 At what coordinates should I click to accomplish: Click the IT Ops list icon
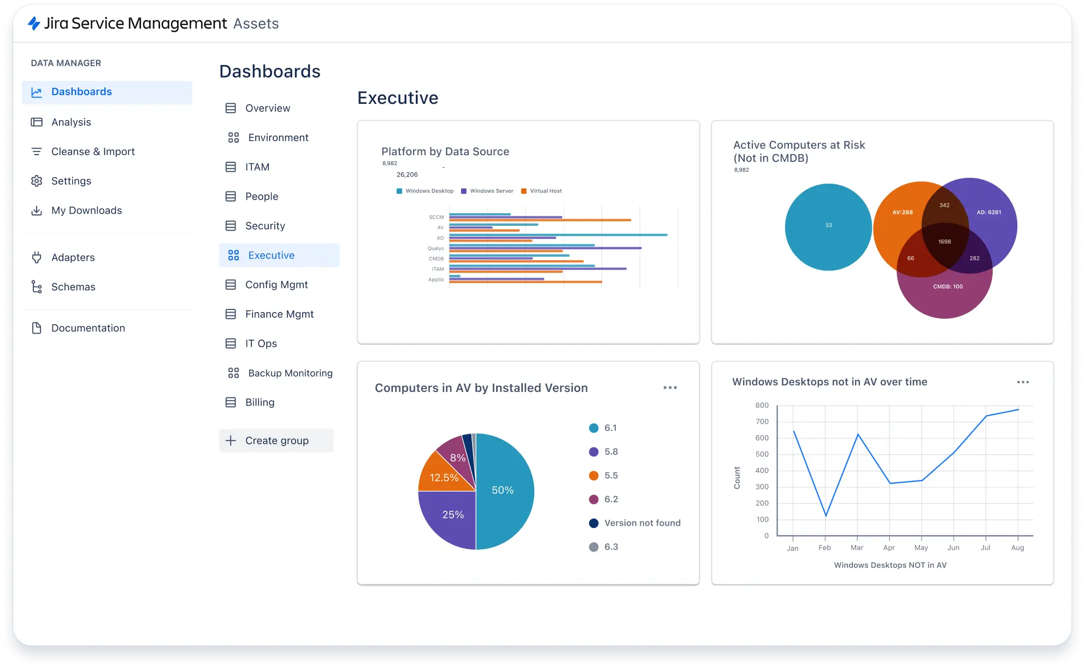click(231, 343)
